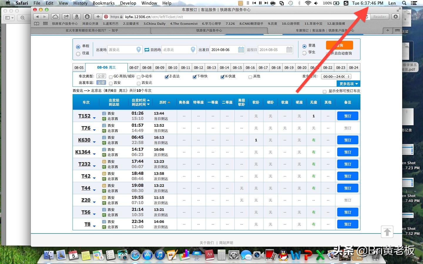
Task: Open the Downloads button in Safari toolbar
Action: point(396,17)
